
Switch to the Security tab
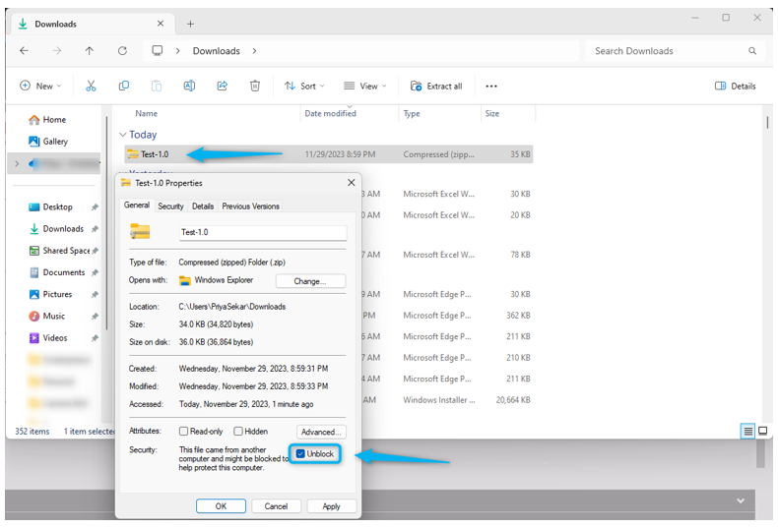(170, 206)
